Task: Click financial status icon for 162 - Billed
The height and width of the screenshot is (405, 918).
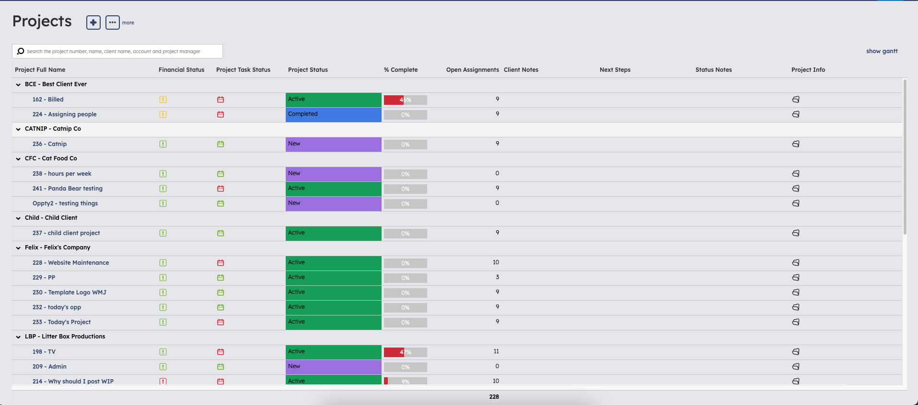Action: (163, 100)
